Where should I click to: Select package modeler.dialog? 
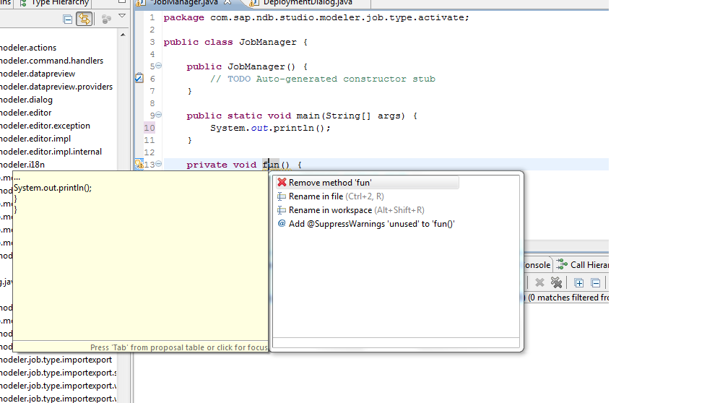(x=26, y=100)
